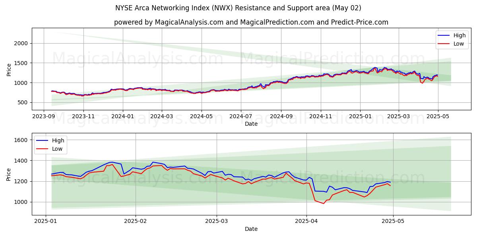
Task: Click the chart title 'NYSE Arca Networking Index (NWX) Resistance and Support area (May 02)'
Action: [x=238, y=8]
